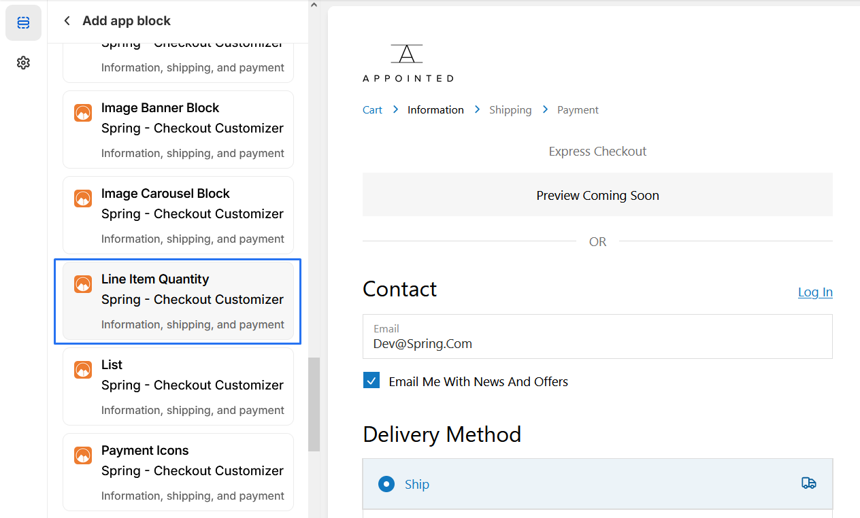
Task: Click the Cart breadcrumb link
Action: click(x=372, y=110)
